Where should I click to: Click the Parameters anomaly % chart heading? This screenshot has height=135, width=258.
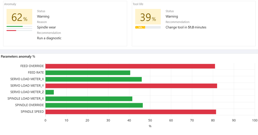[x=18, y=56]
